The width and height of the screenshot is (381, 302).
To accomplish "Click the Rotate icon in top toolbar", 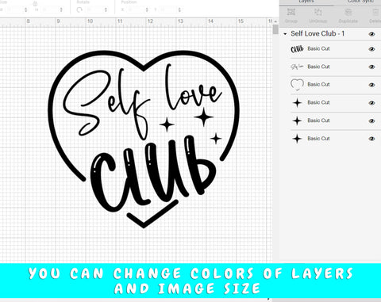I will pyautogui.click(x=79, y=10).
